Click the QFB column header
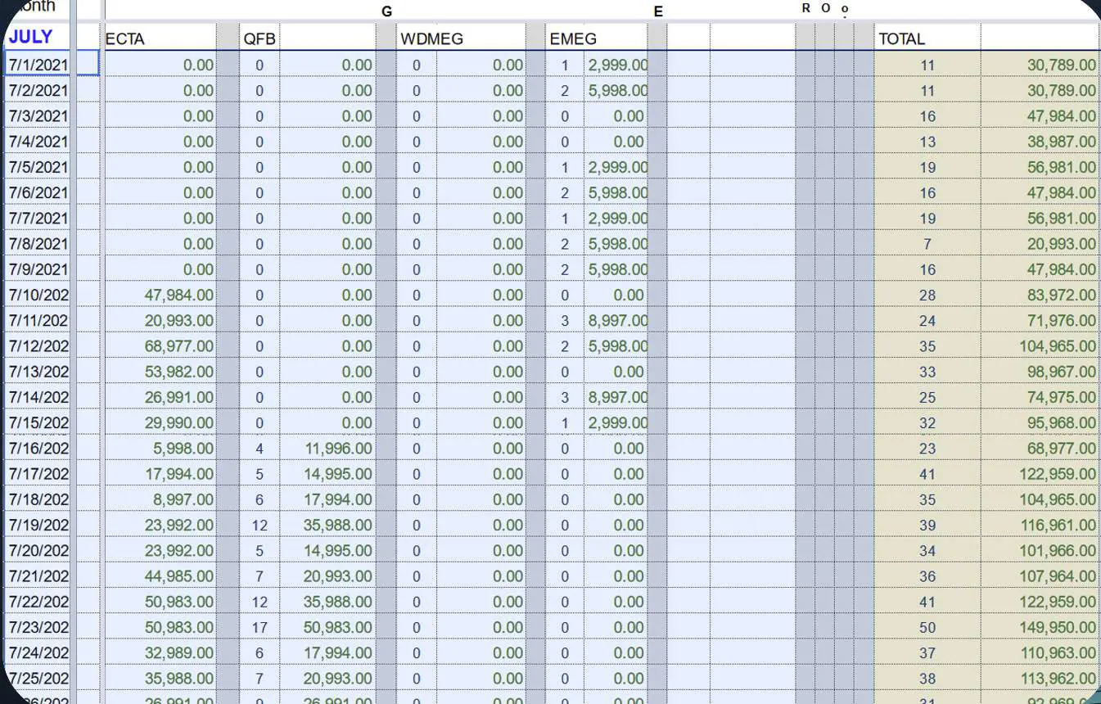The image size is (1101, 704). [259, 38]
